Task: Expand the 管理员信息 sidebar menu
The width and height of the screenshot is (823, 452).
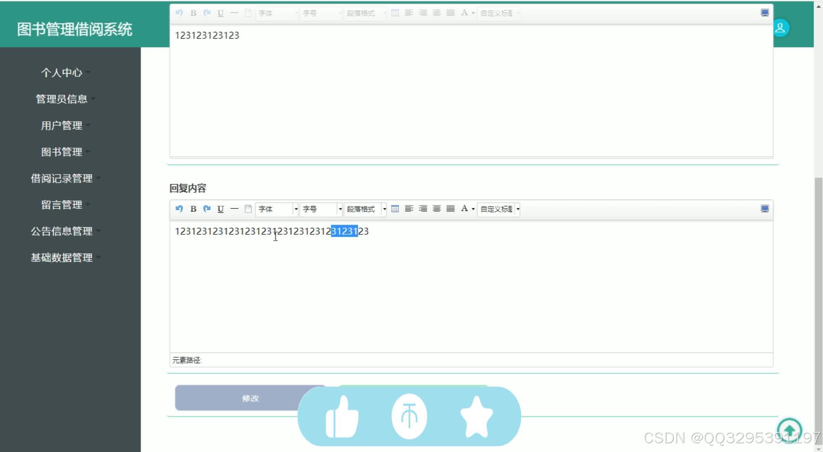Action: pyautogui.click(x=65, y=99)
